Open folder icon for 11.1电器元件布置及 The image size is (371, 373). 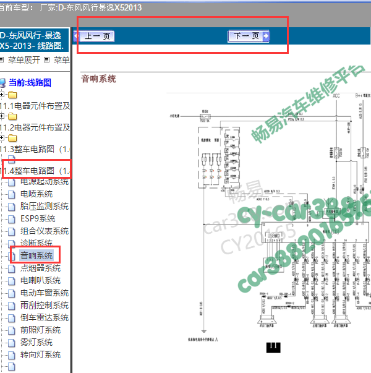(12, 95)
